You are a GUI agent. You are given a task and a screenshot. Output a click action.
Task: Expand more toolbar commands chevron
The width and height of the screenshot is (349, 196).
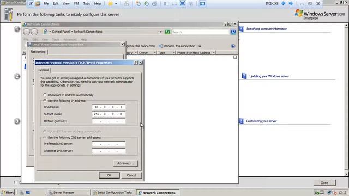[x=200, y=46]
